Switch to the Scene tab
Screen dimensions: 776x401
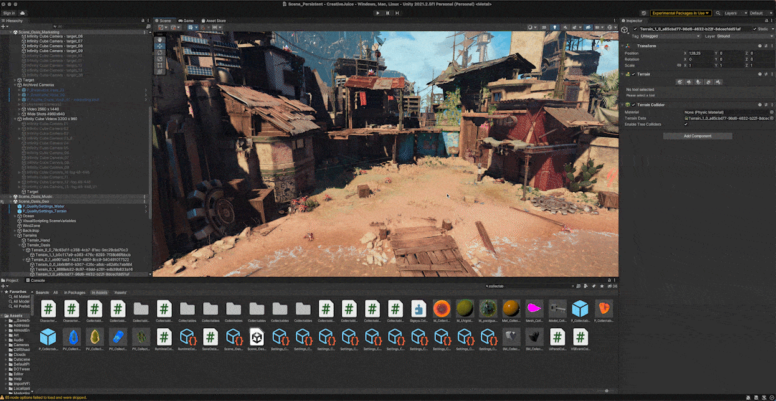click(x=163, y=21)
